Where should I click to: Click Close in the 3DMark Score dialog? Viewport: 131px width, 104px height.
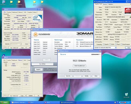tap(96, 76)
